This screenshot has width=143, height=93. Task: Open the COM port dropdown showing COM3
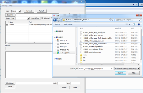(20, 11)
